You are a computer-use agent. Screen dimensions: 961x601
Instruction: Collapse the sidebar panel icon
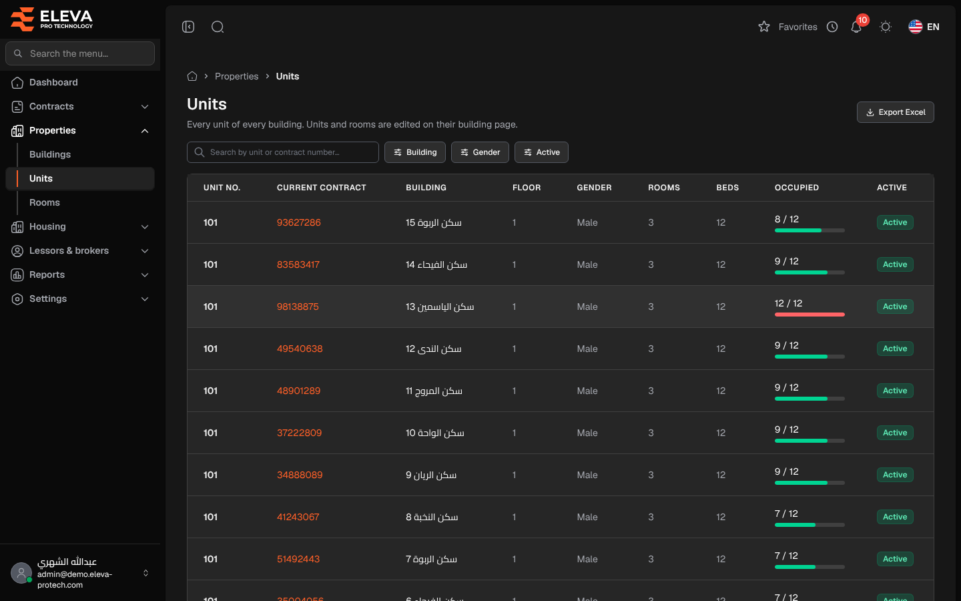coord(188,27)
